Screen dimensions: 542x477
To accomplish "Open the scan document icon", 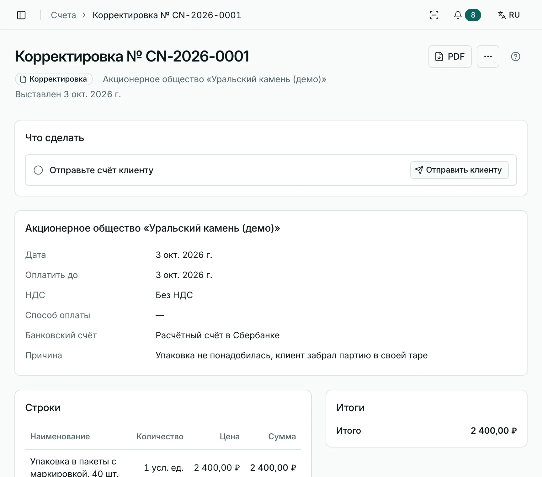I will pyautogui.click(x=434, y=15).
